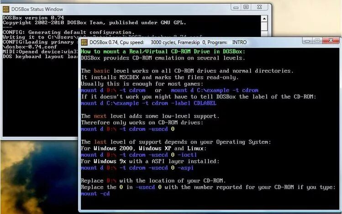Close the DOSBox 0.74 INTRO window
342x214 pixels.
point(331,40)
